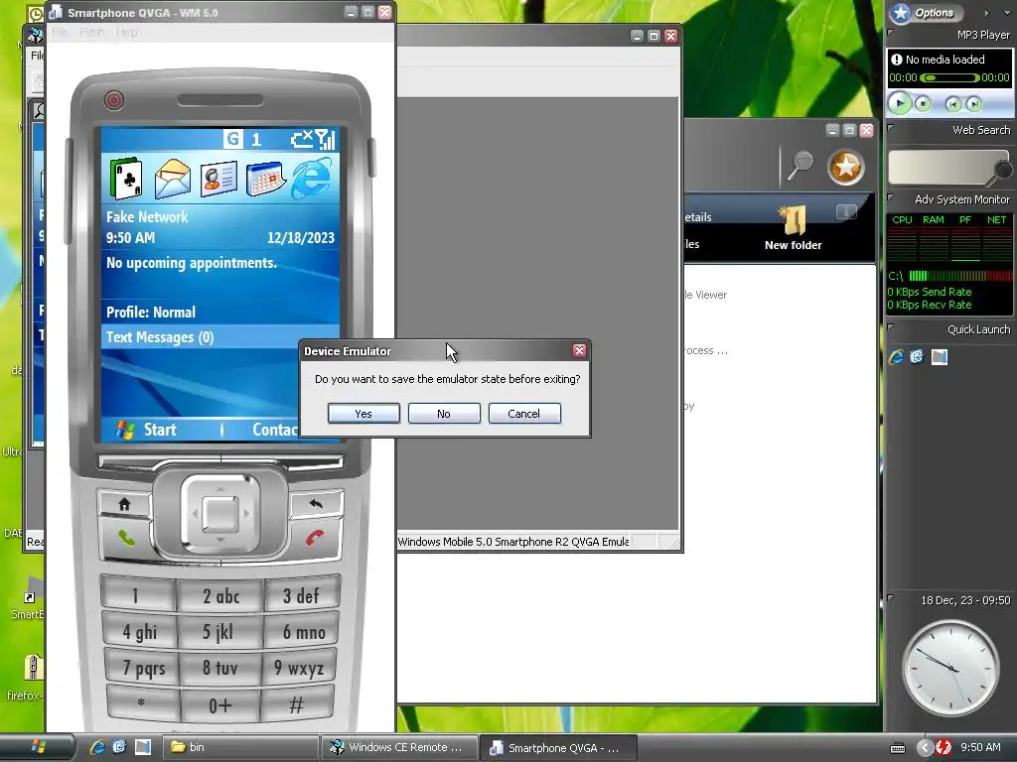Select "Profile: Normal" on the phone screen
This screenshot has width=1017, height=762.
coord(151,312)
